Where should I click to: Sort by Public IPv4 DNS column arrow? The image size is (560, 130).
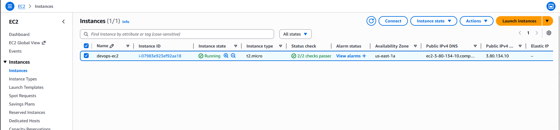tap(475, 46)
